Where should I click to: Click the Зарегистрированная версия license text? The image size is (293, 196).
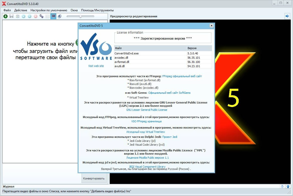tap(163, 38)
